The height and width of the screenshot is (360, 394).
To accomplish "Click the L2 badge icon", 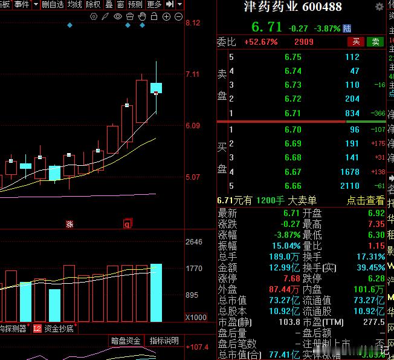I will pos(37,329).
